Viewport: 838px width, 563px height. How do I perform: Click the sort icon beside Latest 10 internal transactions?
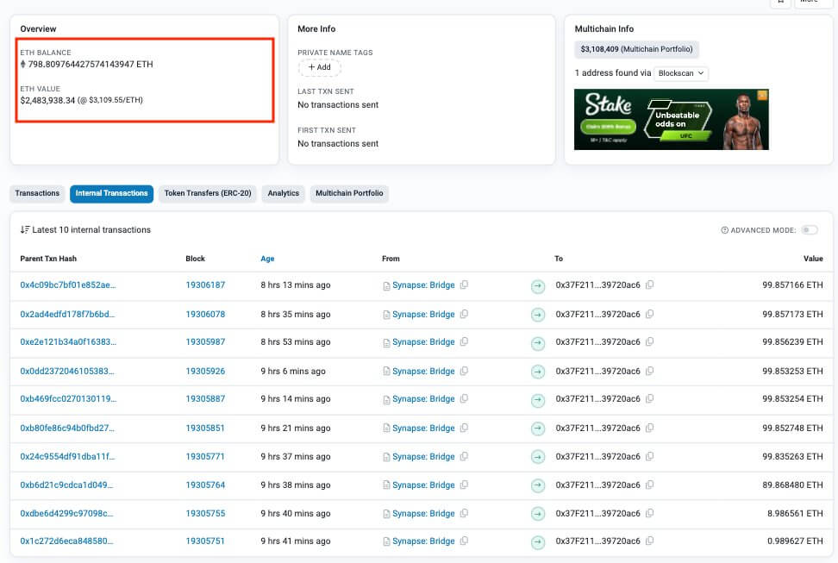pos(23,229)
